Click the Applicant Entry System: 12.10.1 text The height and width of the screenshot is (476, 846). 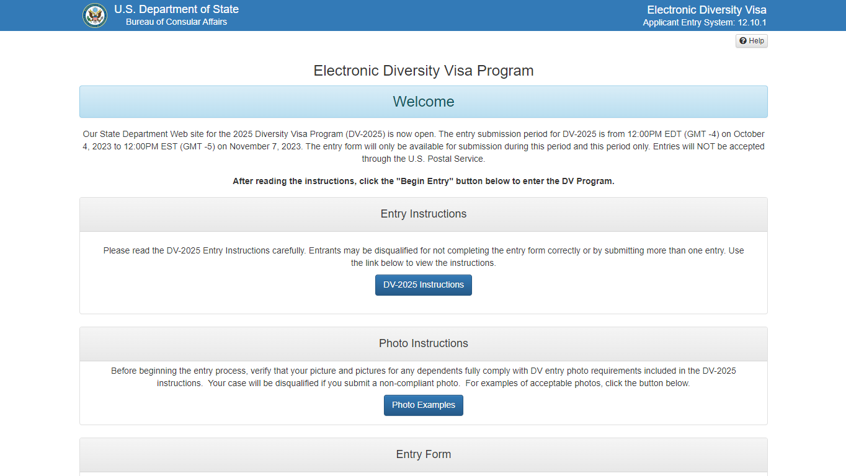[705, 22]
